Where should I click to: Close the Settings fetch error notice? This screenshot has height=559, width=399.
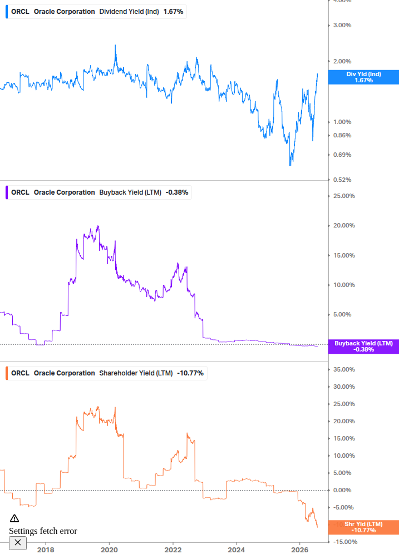(18, 543)
